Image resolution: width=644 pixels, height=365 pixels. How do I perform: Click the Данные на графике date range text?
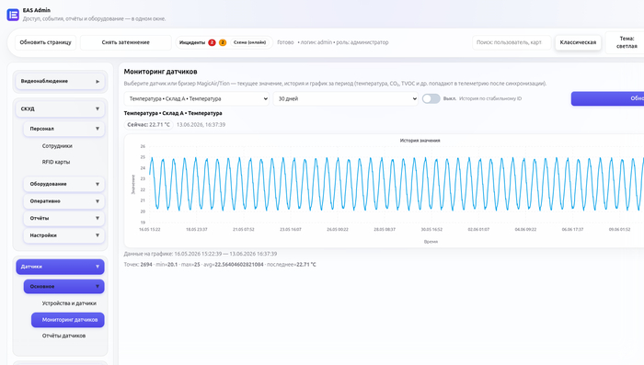[x=201, y=254]
